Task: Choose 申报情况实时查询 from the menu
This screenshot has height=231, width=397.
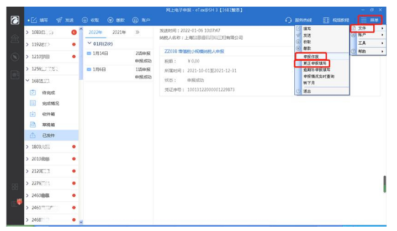Action: click(319, 76)
